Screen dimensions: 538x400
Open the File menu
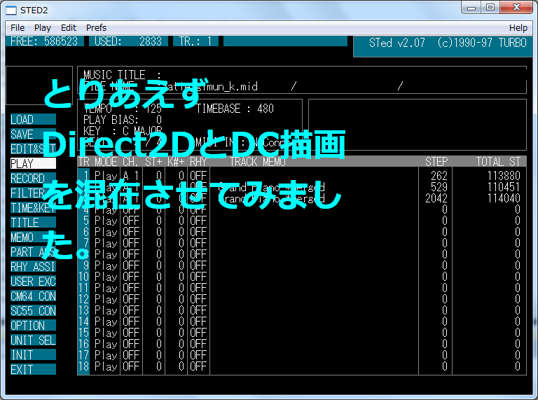click(x=18, y=27)
